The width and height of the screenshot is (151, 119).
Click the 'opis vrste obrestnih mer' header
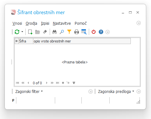tap(82, 41)
